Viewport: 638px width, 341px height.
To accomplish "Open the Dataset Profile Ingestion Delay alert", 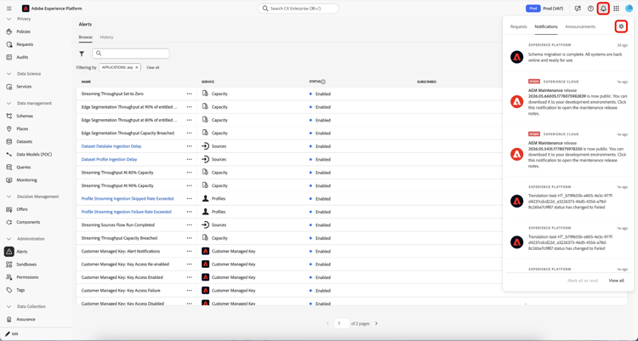I will coord(109,160).
